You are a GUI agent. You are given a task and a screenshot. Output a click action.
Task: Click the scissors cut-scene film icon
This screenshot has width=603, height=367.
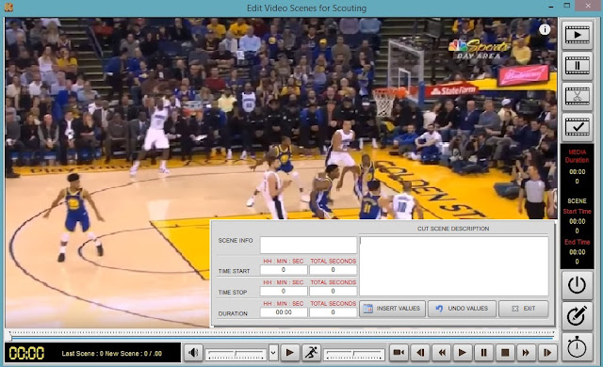click(x=577, y=96)
